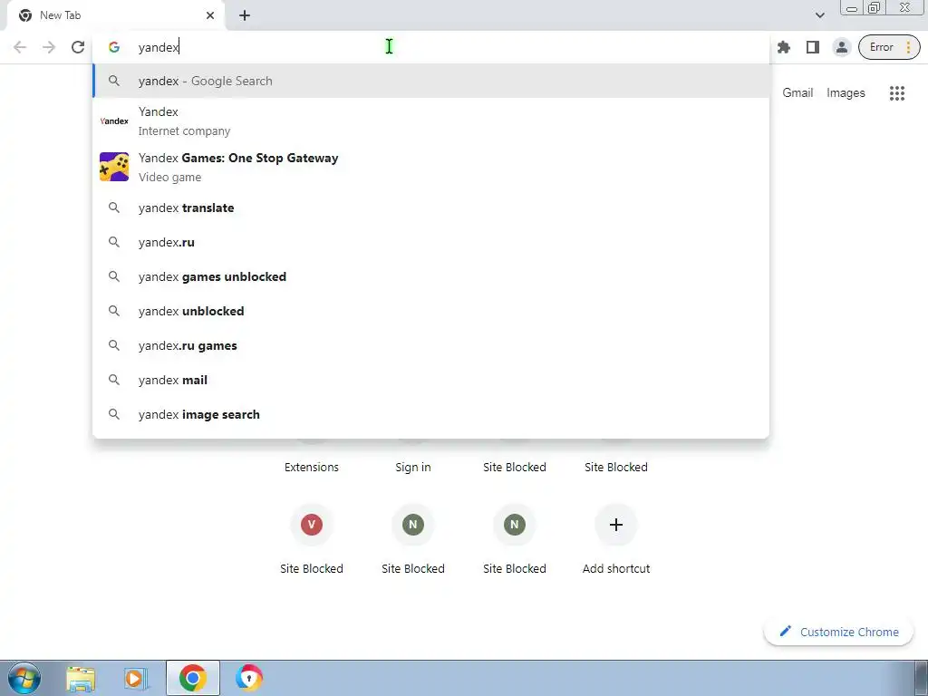Open the red V Site Blocked shortcut

coord(312,525)
